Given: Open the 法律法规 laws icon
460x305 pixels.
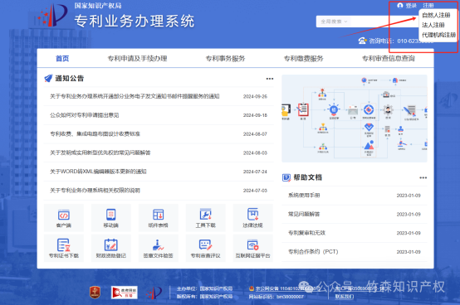Looking at the screenshot, I should click(x=252, y=218).
